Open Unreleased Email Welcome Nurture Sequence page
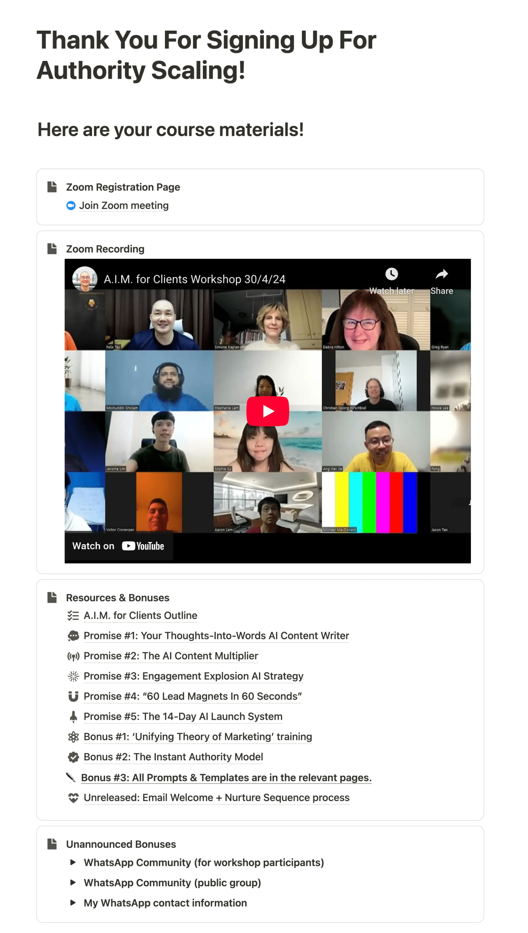Viewport: 528px width, 933px height. 216,797
